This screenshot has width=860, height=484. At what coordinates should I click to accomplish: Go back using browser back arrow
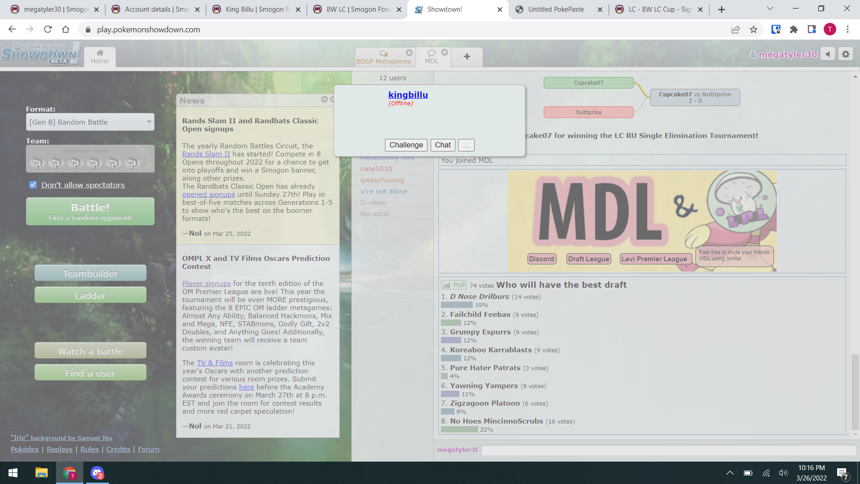[x=12, y=30]
